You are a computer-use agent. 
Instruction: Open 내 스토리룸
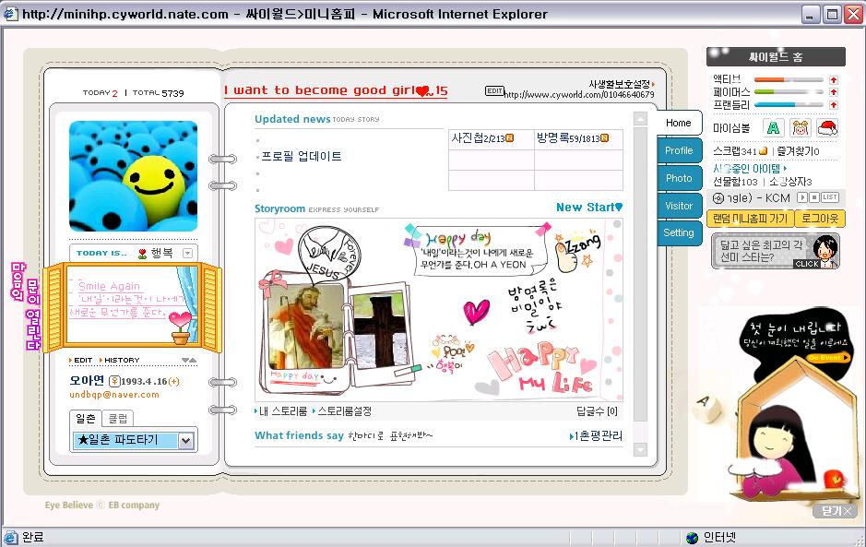coord(280,411)
